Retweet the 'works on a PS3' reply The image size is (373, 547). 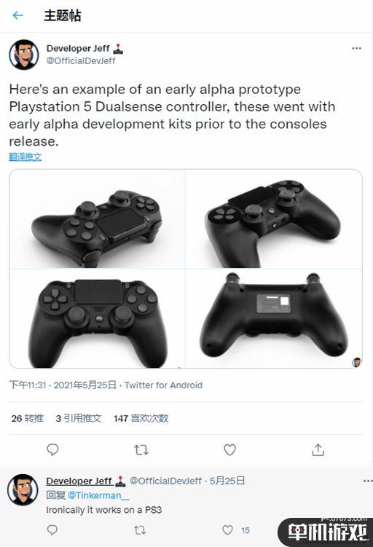coord(140,530)
